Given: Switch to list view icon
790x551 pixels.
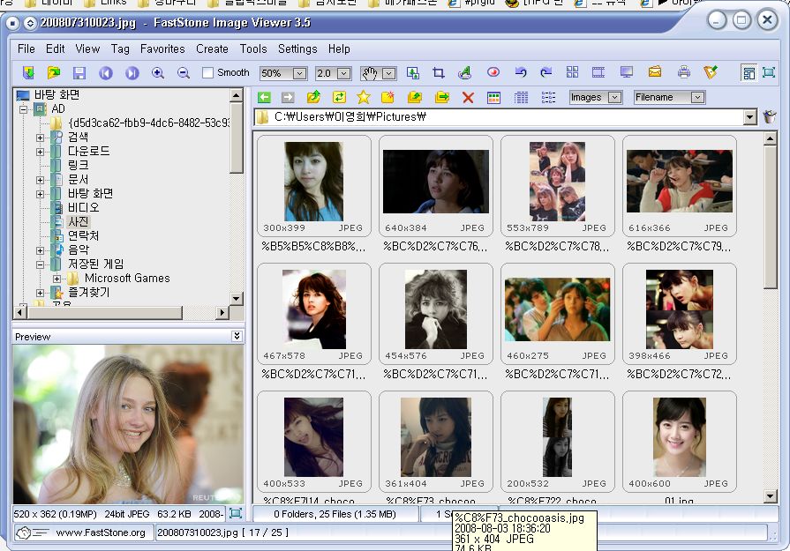Looking at the screenshot, I should tap(548, 98).
